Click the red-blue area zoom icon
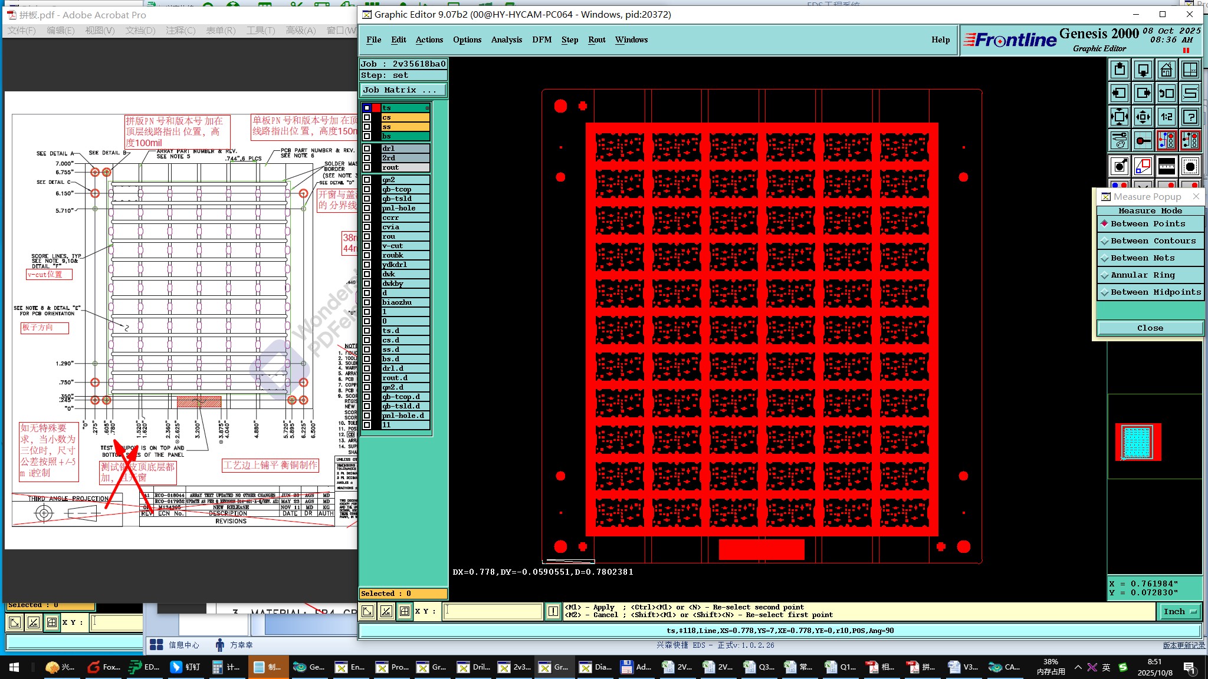 tap(1143, 167)
